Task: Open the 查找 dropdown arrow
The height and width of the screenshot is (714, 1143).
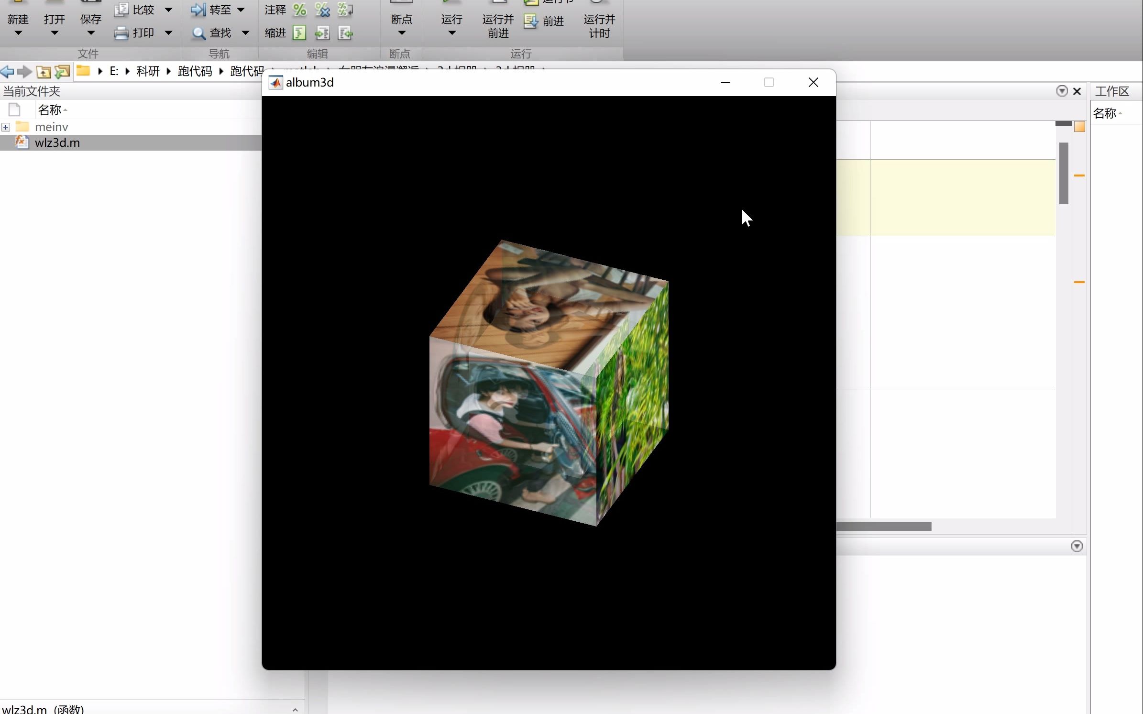Action: click(245, 33)
